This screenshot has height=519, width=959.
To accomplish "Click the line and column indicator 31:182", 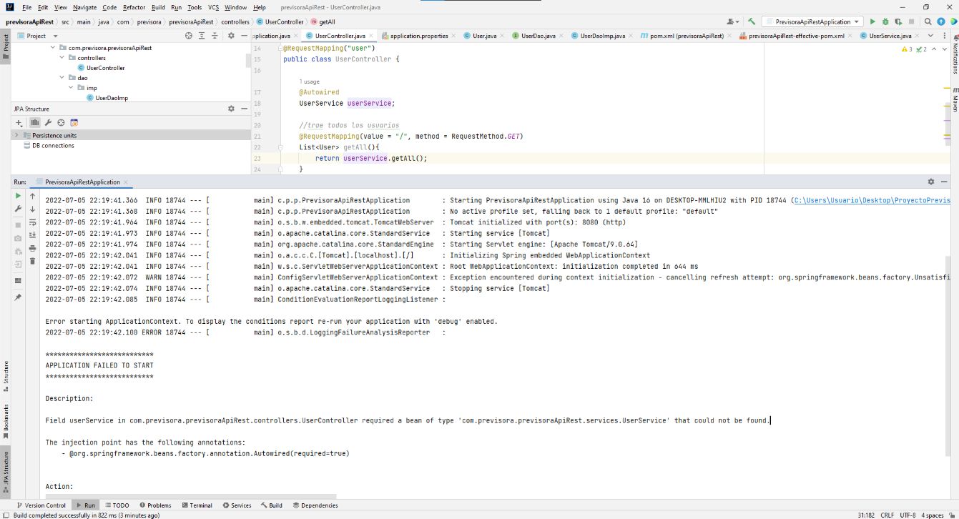I will point(865,515).
